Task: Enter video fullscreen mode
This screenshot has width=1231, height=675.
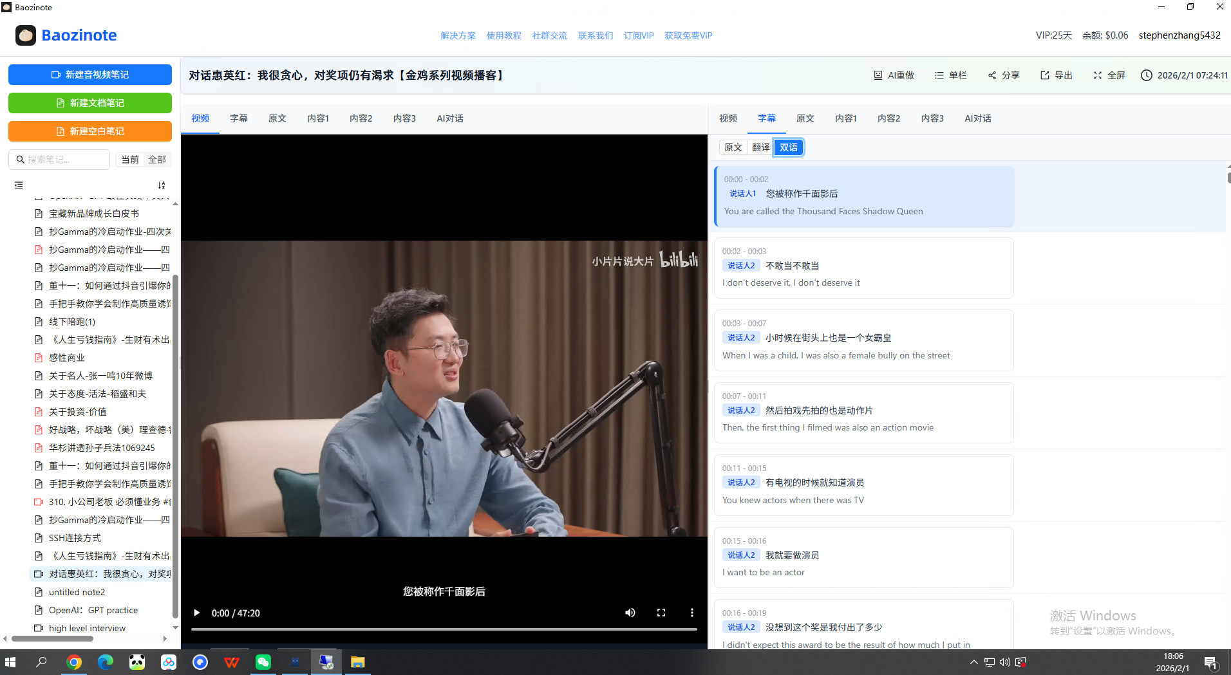Action: click(661, 613)
